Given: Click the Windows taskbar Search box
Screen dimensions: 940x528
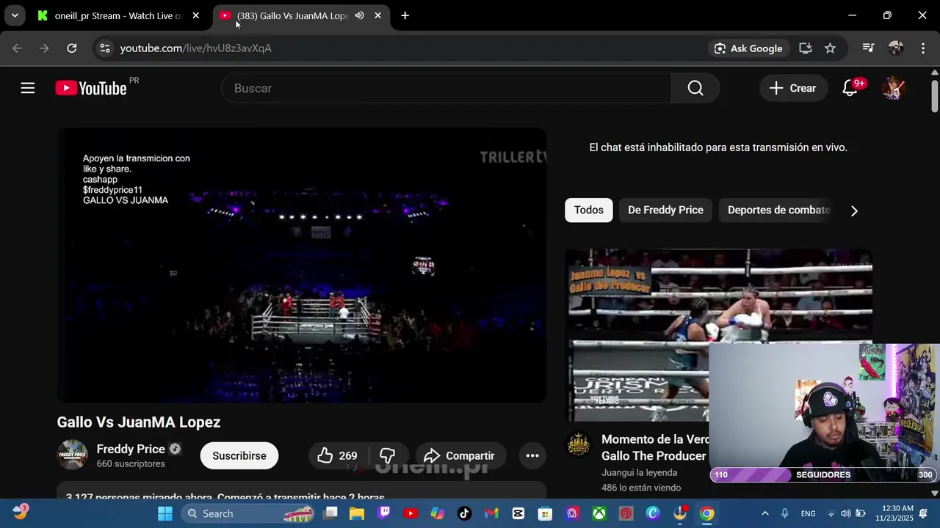Looking at the screenshot, I should 250,513.
